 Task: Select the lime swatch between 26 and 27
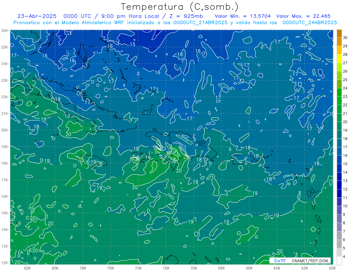pyautogui.click(x=339, y=67)
